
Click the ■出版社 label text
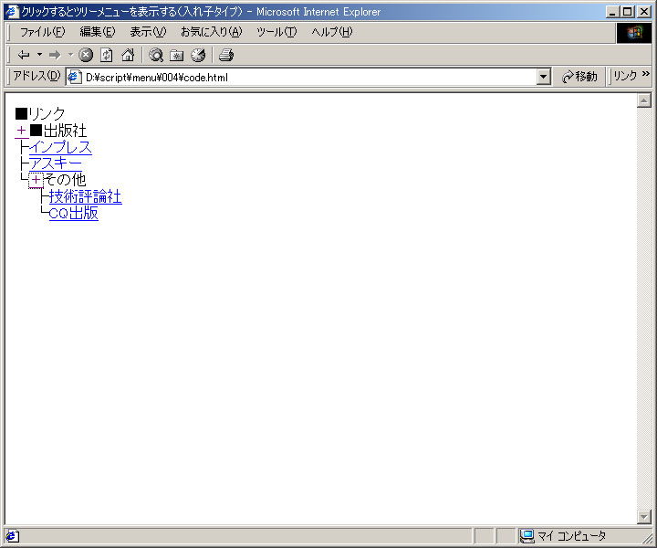58,131
